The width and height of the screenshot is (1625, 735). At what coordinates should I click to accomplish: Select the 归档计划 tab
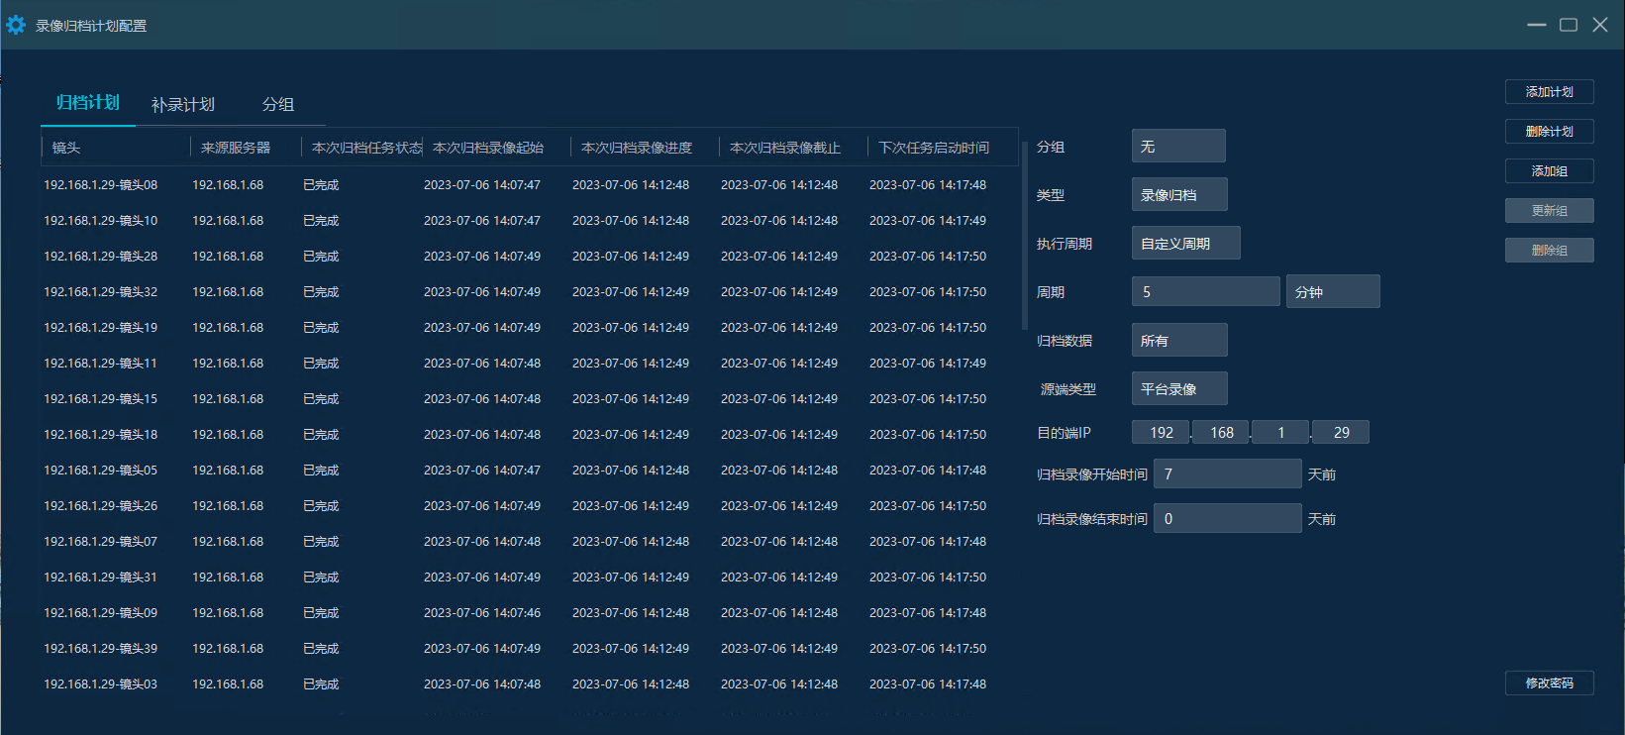tap(87, 103)
